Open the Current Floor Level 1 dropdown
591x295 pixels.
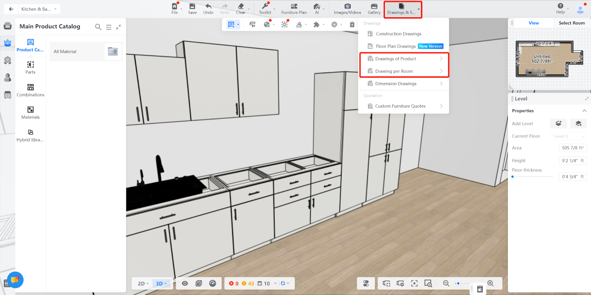568,136
